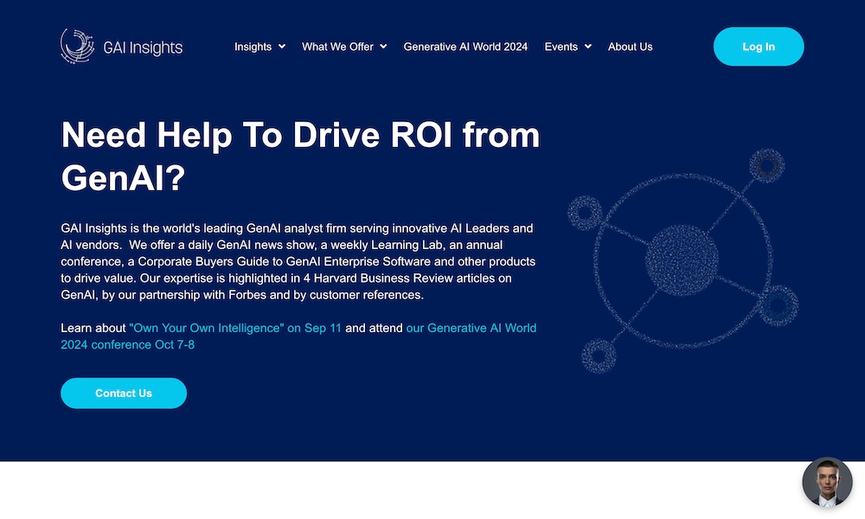Image resolution: width=865 pixels, height=519 pixels.
Task: Click the Contact Us button
Action: tap(124, 393)
